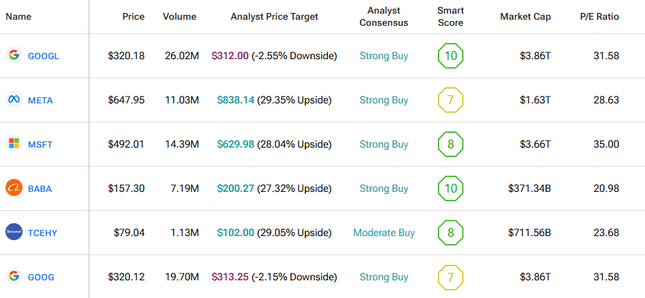Click the Microsoft logo icon
The height and width of the screenshot is (298, 645).
pyautogui.click(x=14, y=144)
